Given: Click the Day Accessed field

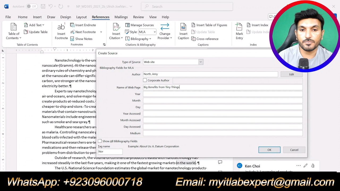Looking at the screenshot, I should (x=223, y=127).
